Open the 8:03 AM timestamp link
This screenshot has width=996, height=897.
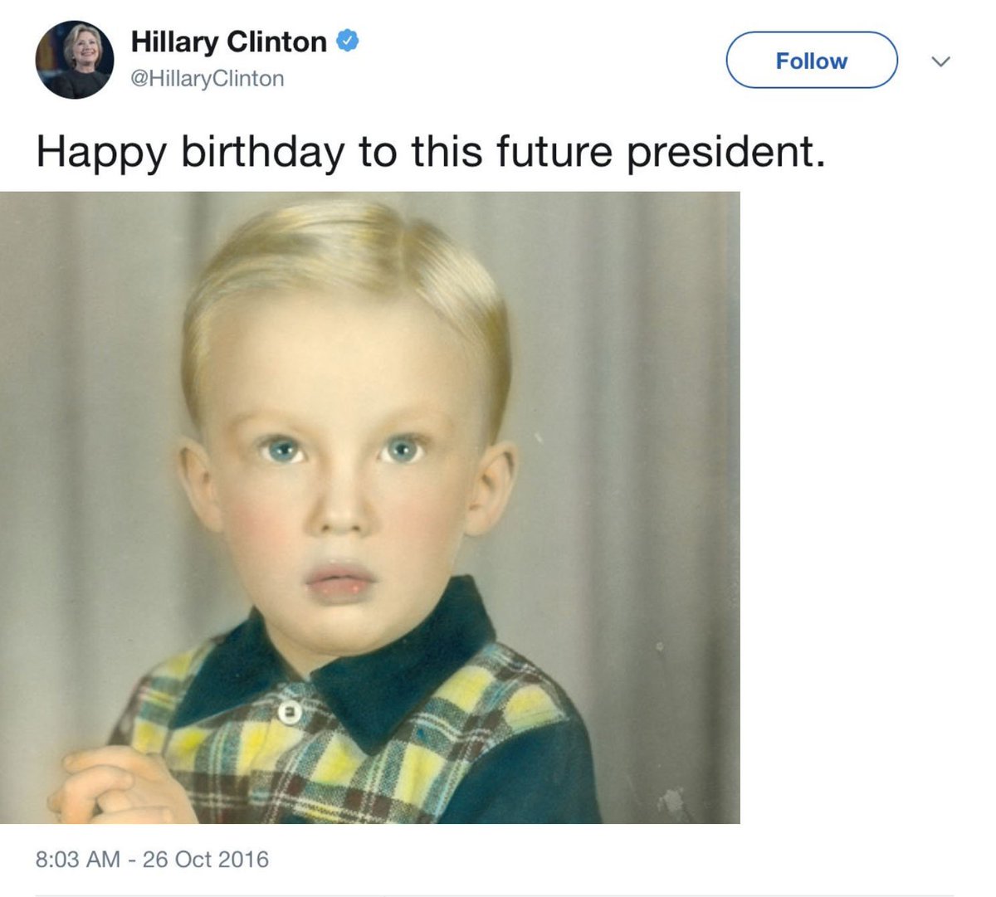pos(78,859)
